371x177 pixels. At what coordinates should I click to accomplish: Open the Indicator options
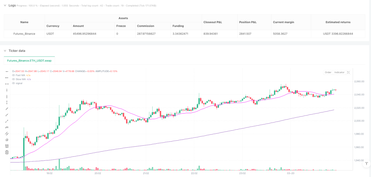[x=339, y=72]
